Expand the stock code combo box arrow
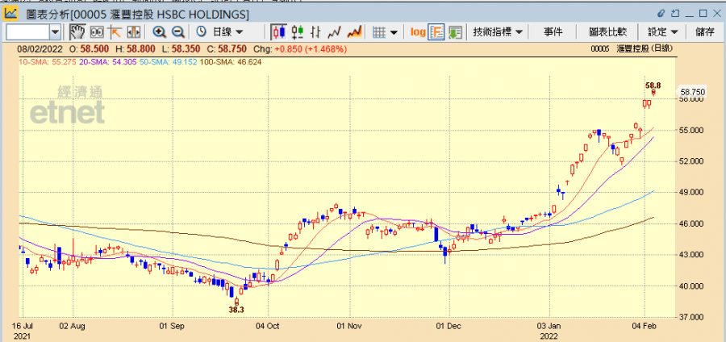Screen dimensions: 726x342 [55, 32]
